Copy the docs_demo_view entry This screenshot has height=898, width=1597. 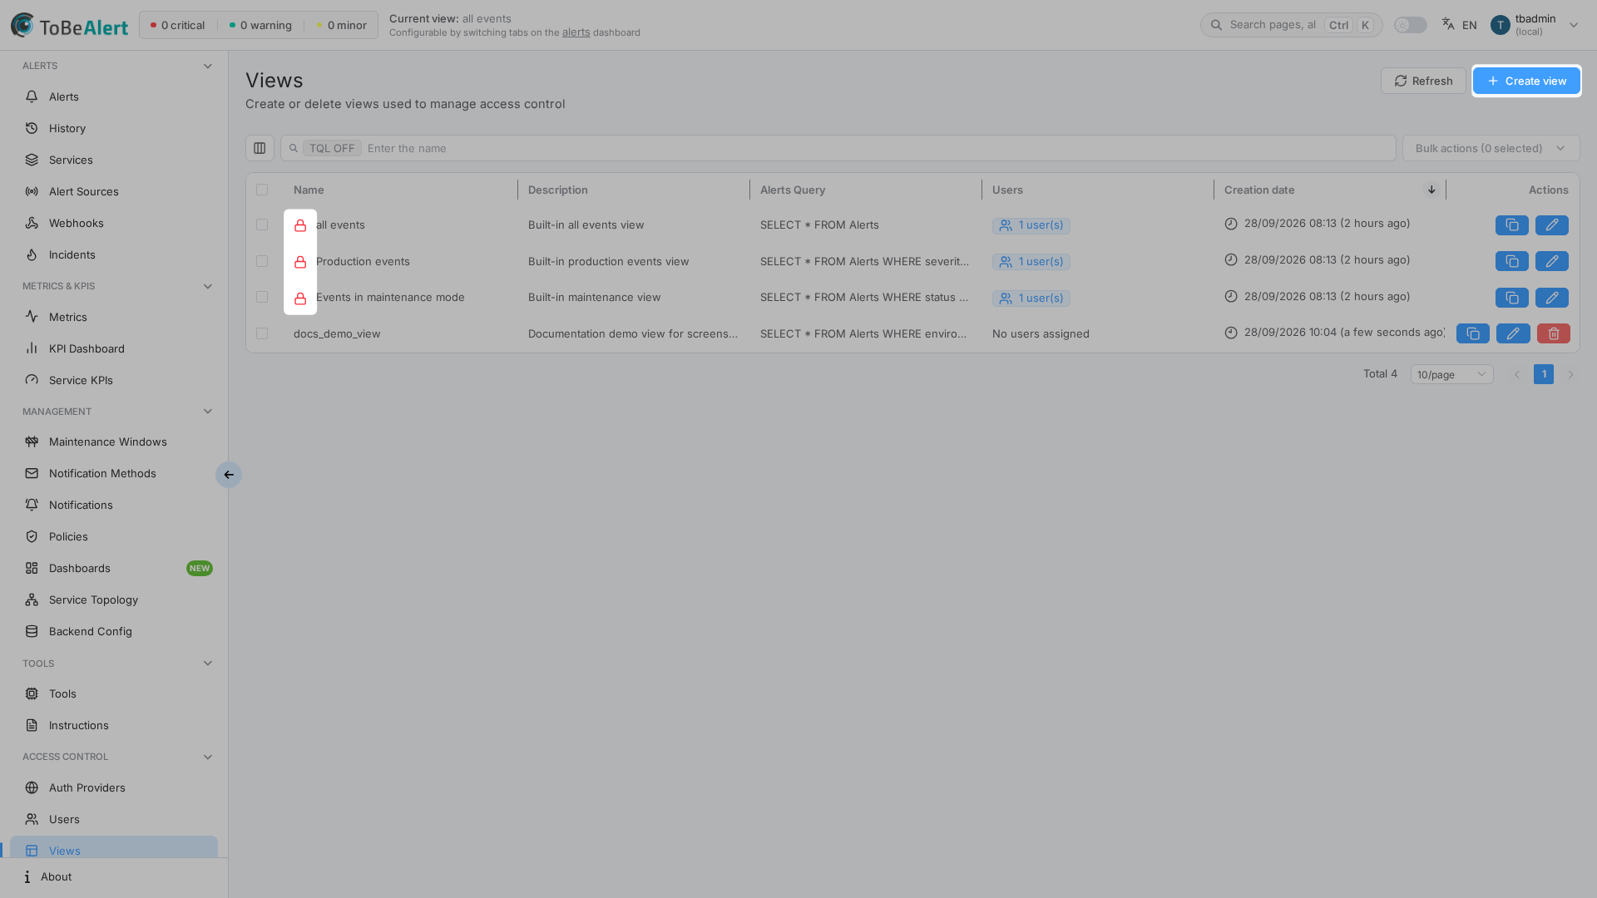[1472, 333]
